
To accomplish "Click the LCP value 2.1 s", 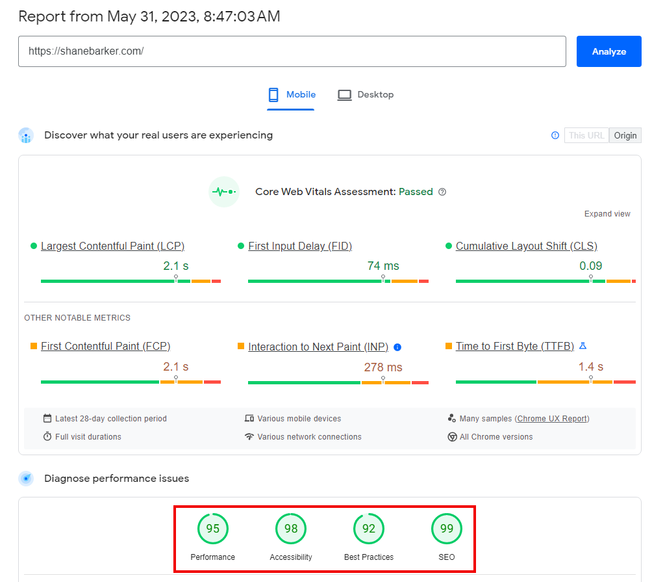I will (x=176, y=265).
